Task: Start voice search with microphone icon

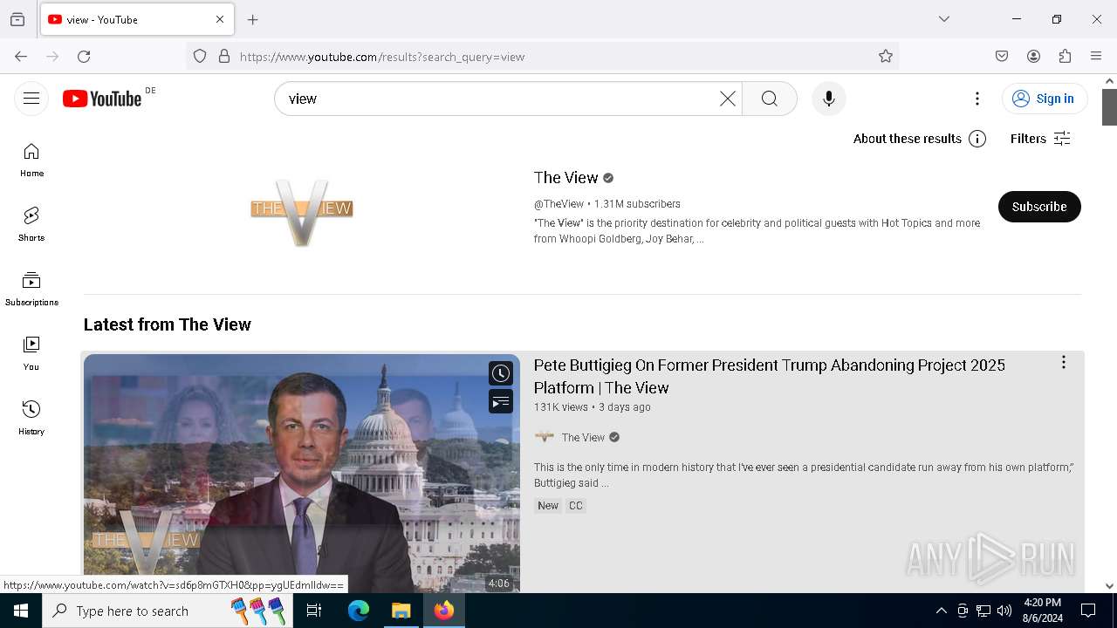Action: click(828, 99)
